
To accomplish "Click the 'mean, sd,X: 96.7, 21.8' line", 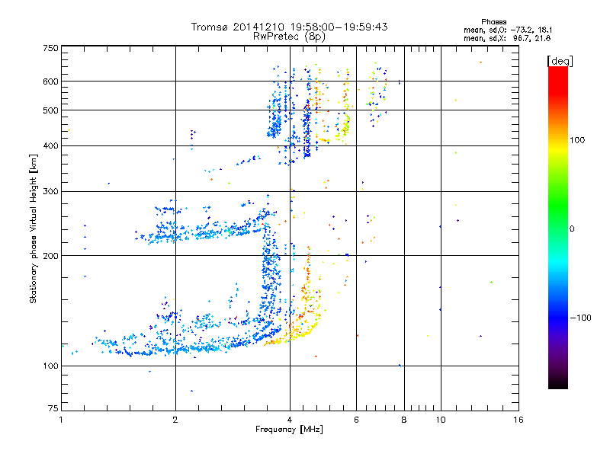I will click(x=507, y=38).
